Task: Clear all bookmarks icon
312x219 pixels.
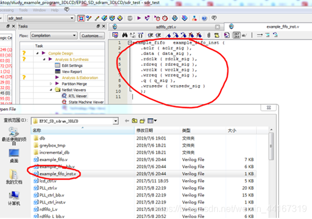Action: 199,35
